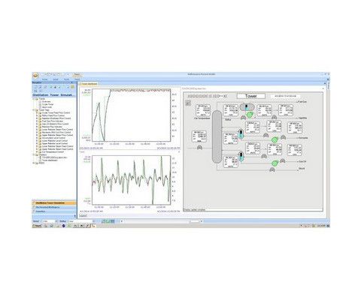Click the horizontal scrollbar in the bottom bar

coord(162,221)
